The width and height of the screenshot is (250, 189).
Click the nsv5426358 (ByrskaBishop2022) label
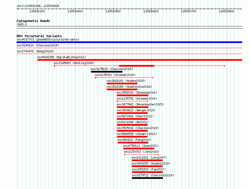pos(62,57)
